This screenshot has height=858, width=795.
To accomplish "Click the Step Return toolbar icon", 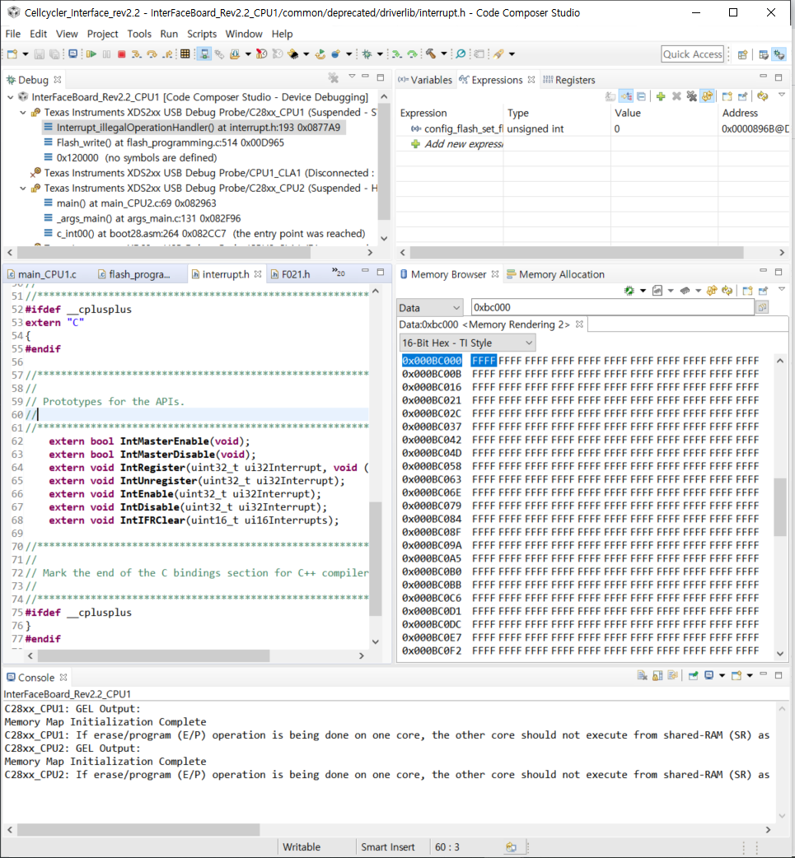I will point(167,54).
